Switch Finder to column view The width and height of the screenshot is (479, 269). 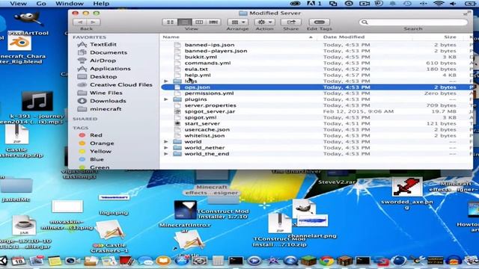tap(199, 22)
